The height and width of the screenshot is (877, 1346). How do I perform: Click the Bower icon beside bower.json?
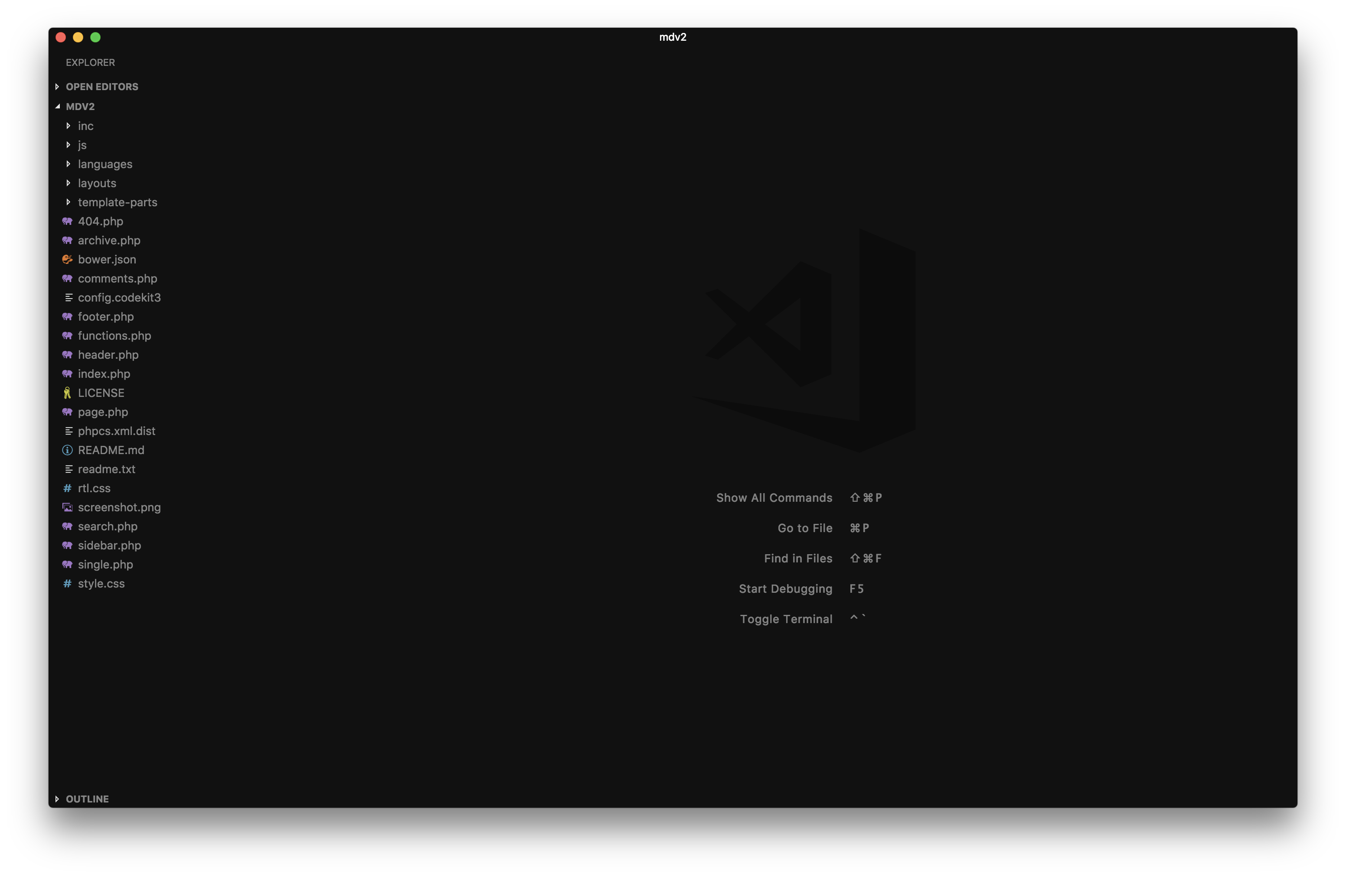67,260
